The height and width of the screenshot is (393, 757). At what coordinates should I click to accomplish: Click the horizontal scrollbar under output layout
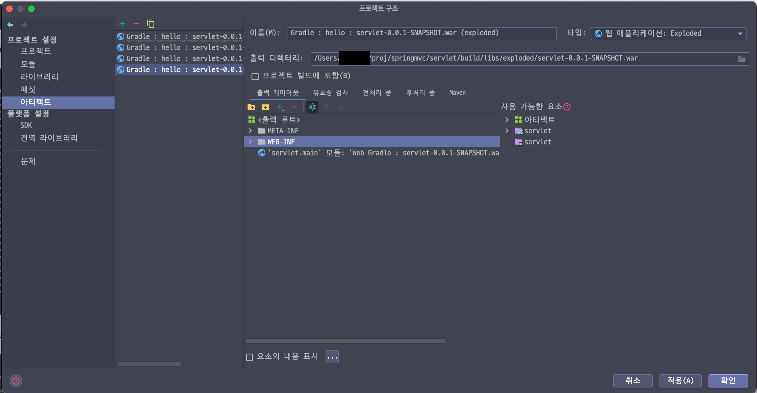tap(346, 341)
